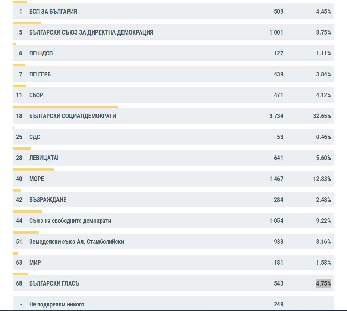Click the 1.11% percentage value

323,53
